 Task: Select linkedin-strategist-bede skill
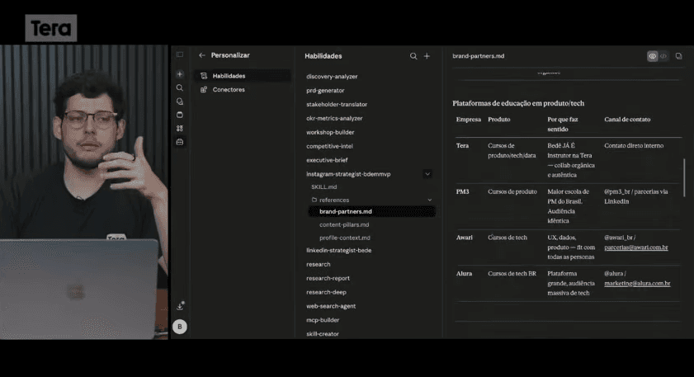[x=338, y=251]
